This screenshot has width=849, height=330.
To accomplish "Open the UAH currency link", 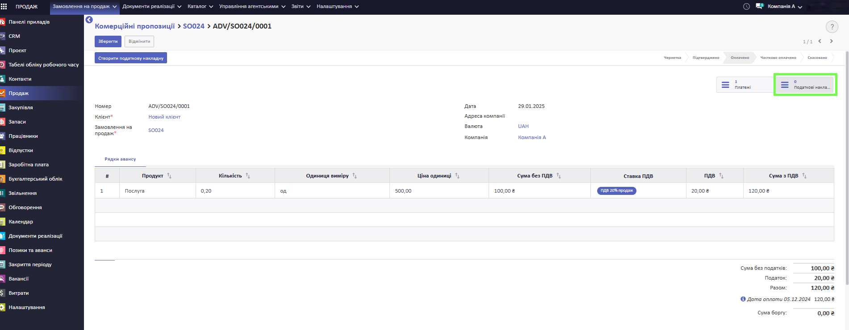I will [523, 126].
